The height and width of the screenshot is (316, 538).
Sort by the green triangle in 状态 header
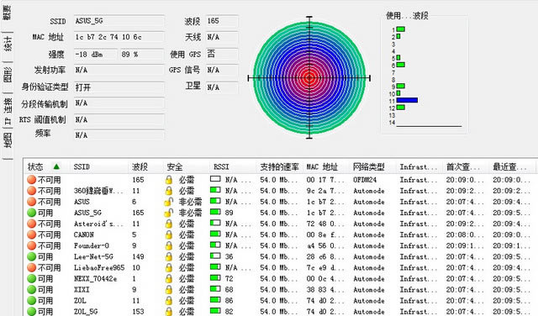pyautogui.click(x=56, y=166)
